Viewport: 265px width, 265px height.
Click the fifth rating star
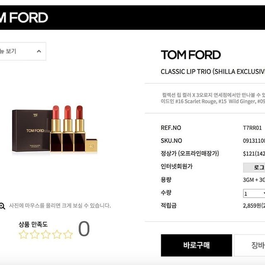coord(68,234)
